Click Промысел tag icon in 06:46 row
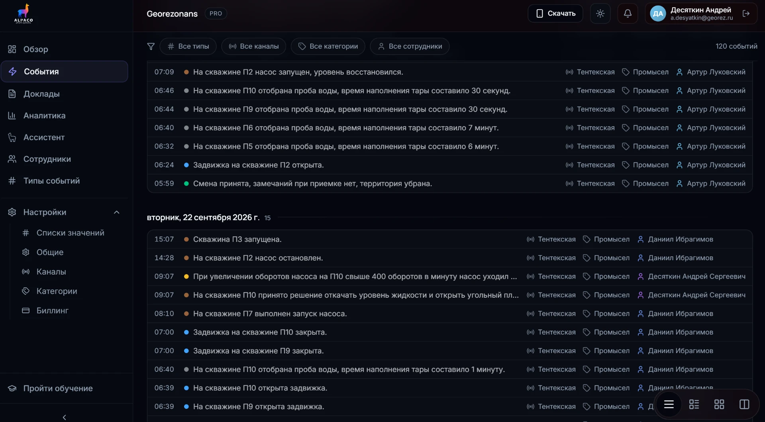This screenshot has height=422, width=765. pos(626,91)
